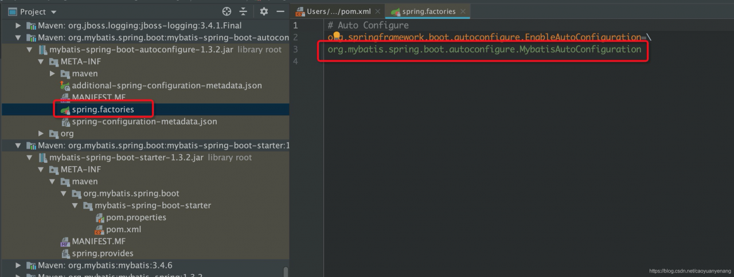734x277 pixels.
Task: Select pom.properties file
Action: pos(136,217)
